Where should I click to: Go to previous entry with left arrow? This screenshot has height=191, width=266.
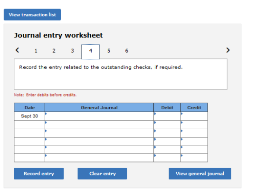[x=17, y=50]
